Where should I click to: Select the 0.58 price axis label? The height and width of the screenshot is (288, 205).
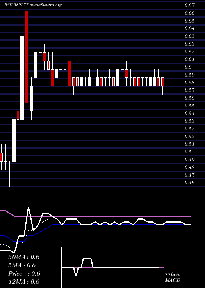(x=189, y=82)
